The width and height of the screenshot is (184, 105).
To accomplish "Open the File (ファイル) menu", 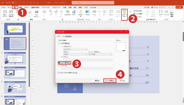I will click(3, 7).
